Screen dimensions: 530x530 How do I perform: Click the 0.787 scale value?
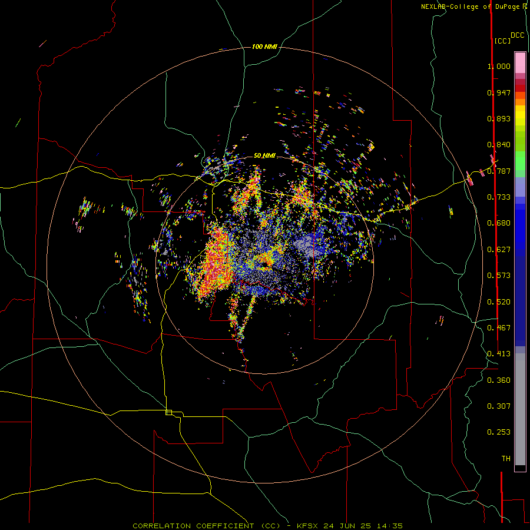(499, 171)
